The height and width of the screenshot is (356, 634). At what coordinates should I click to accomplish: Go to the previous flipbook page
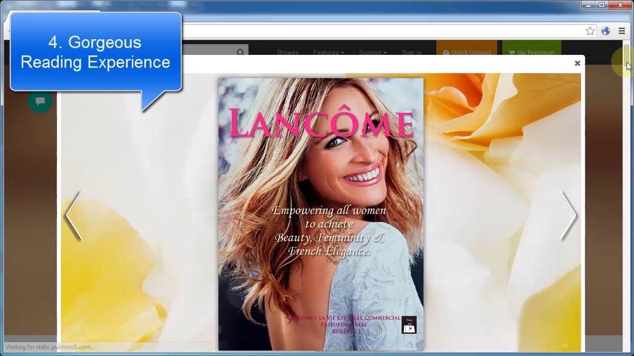pyautogui.click(x=73, y=216)
